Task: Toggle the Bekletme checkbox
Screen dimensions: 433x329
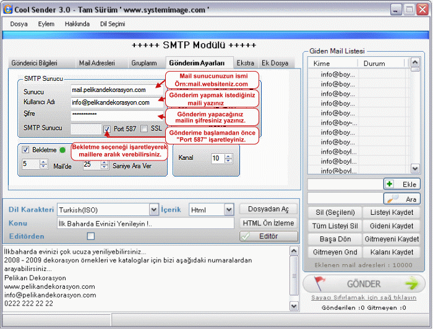Action: [25, 149]
